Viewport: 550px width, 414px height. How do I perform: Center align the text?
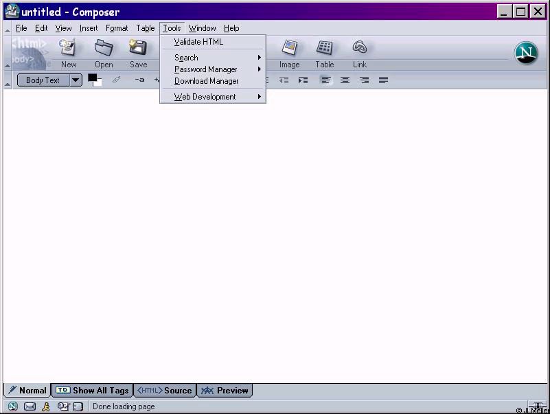point(345,80)
